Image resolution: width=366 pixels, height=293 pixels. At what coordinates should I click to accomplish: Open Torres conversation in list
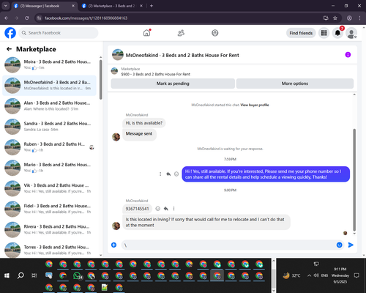point(49,250)
